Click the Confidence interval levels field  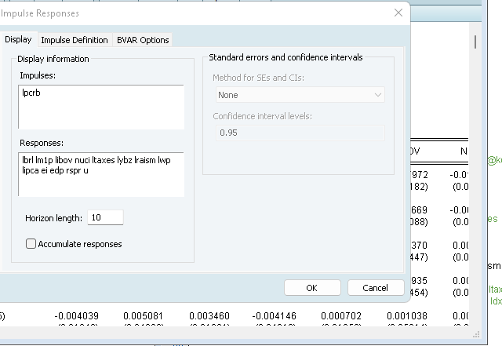click(299, 133)
